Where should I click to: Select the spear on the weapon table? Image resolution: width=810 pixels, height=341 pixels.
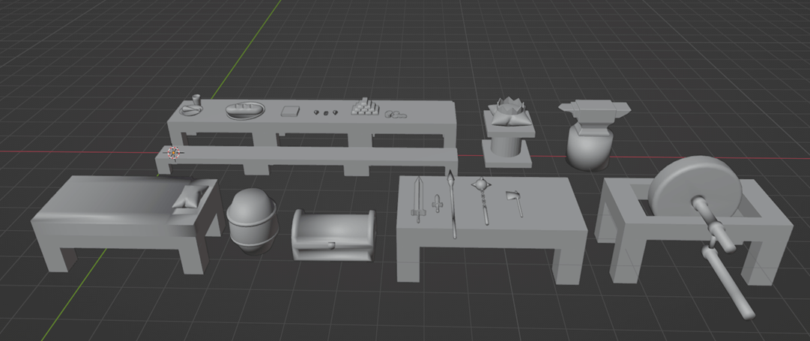(452, 202)
